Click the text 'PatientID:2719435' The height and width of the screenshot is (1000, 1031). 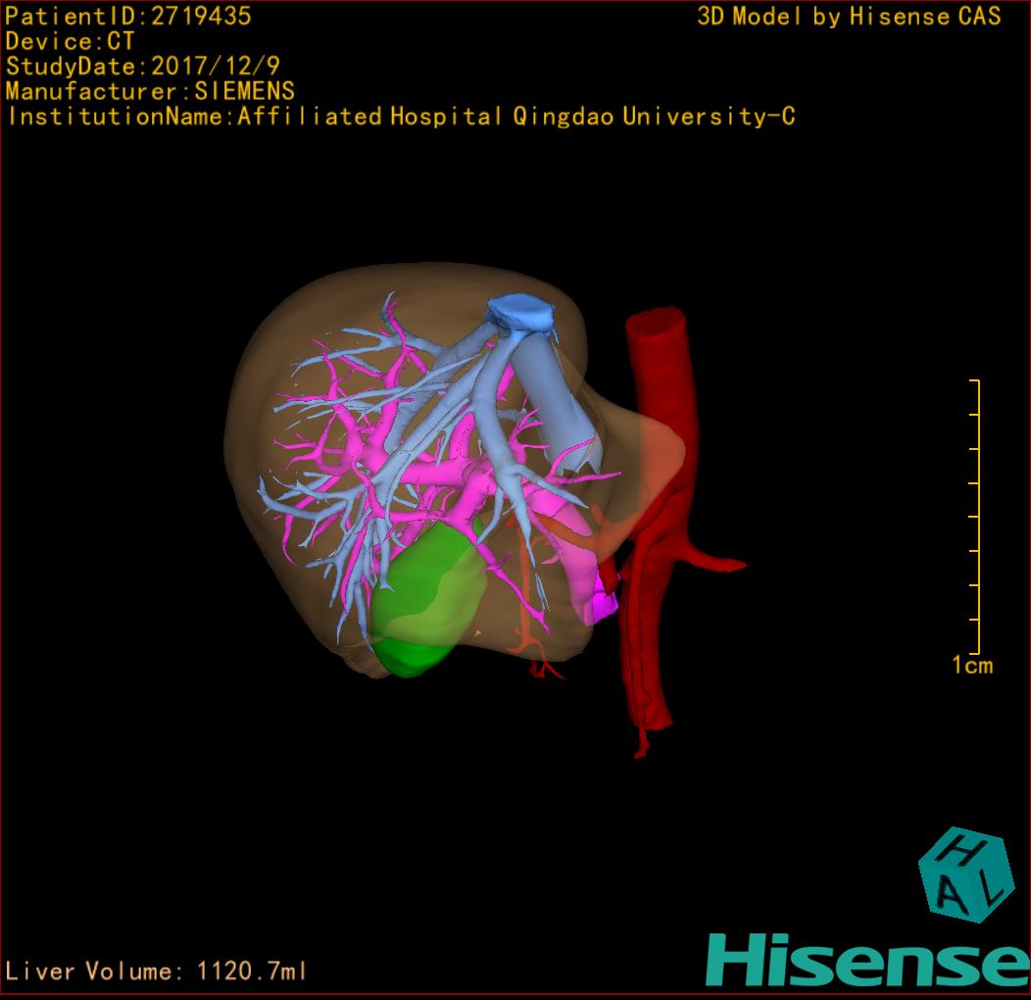(128, 16)
